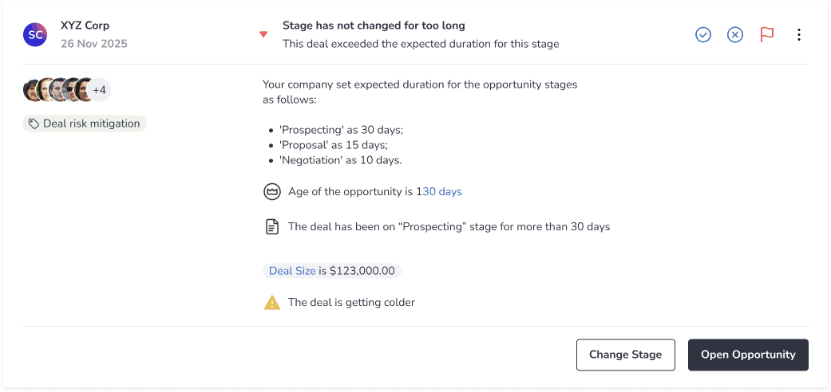Click the Open Opportunity button
This screenshot has height=392, width=831.
(x=748, y=355)
